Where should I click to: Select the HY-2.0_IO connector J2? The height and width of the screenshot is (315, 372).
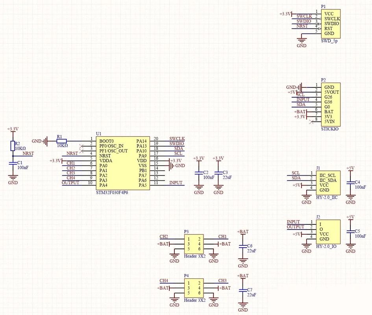328,232
